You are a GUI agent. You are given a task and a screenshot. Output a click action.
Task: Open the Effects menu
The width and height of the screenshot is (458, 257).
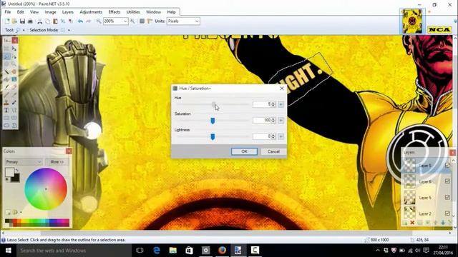[114, 12]
